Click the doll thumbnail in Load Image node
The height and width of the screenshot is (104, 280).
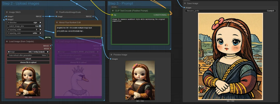28,80
